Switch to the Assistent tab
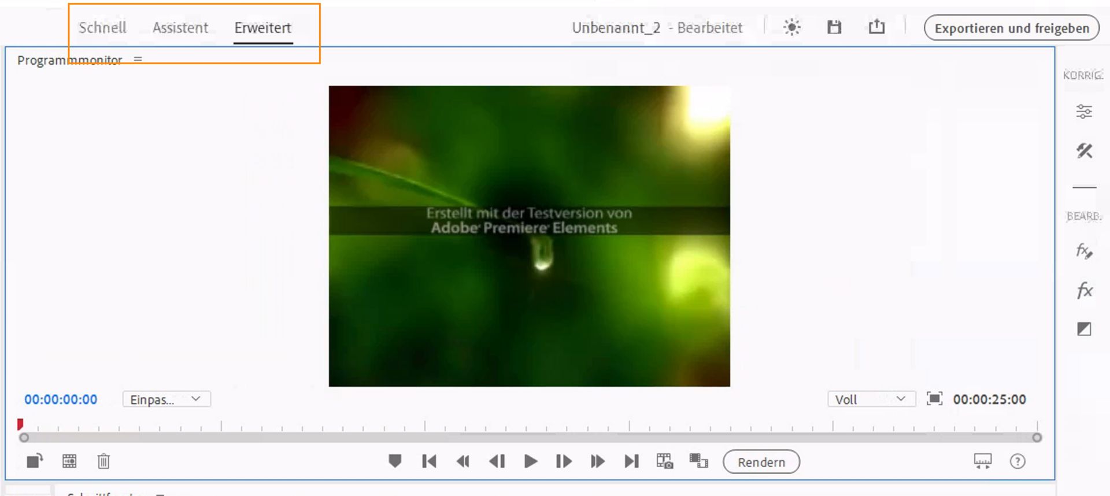The width and height of the screenshot is (1110, 496). pos(180,28)
